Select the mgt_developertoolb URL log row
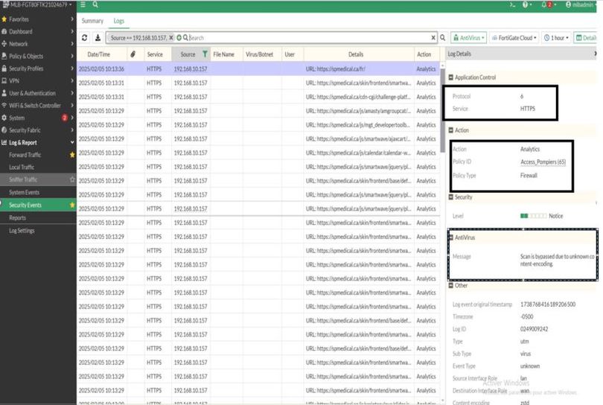Screen dimensions: 603x405 (258, 125)
